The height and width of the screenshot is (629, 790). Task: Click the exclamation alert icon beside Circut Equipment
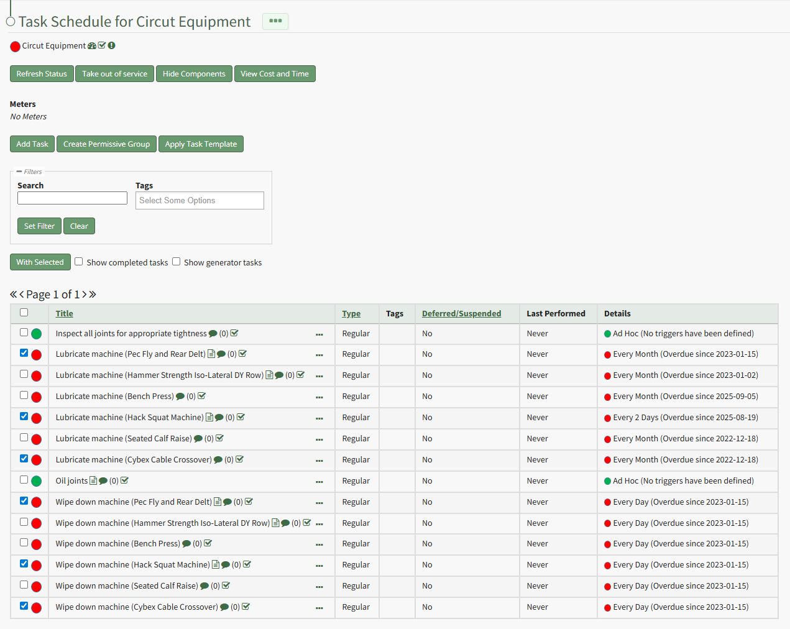coord(111,45)
